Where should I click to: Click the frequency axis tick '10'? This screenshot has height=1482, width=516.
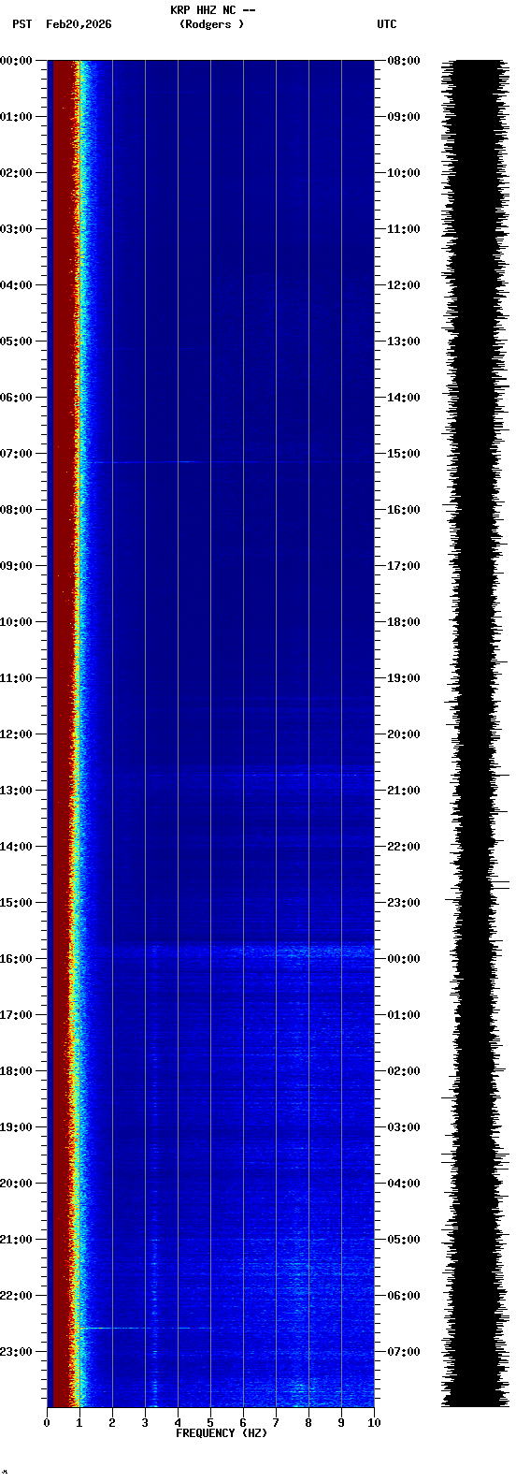374,1423
